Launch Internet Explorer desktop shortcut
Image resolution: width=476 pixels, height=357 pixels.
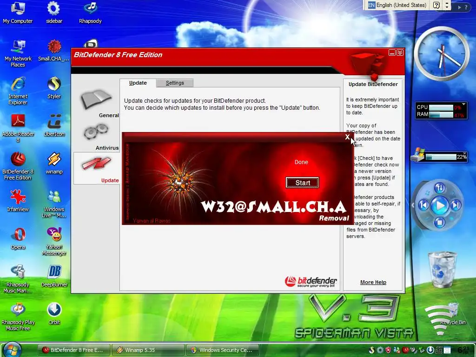[x=18, y=91]
